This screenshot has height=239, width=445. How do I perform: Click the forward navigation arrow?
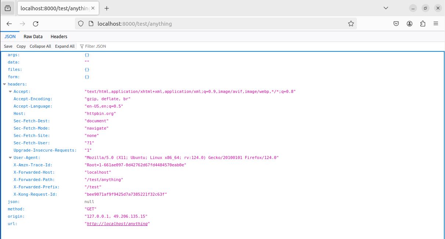point(22,23)
